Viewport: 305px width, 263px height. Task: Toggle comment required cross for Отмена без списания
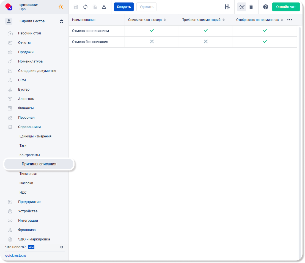(x=206, y=42)
